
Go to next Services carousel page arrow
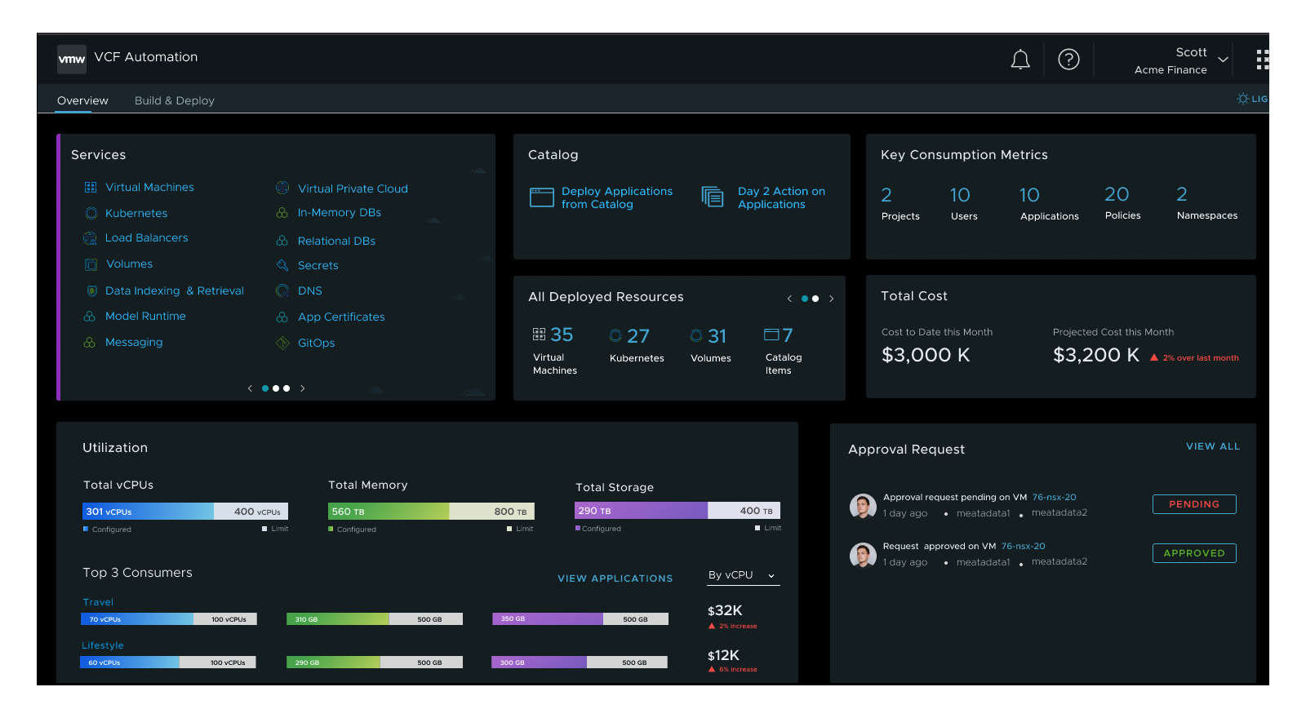pos(302,388)
